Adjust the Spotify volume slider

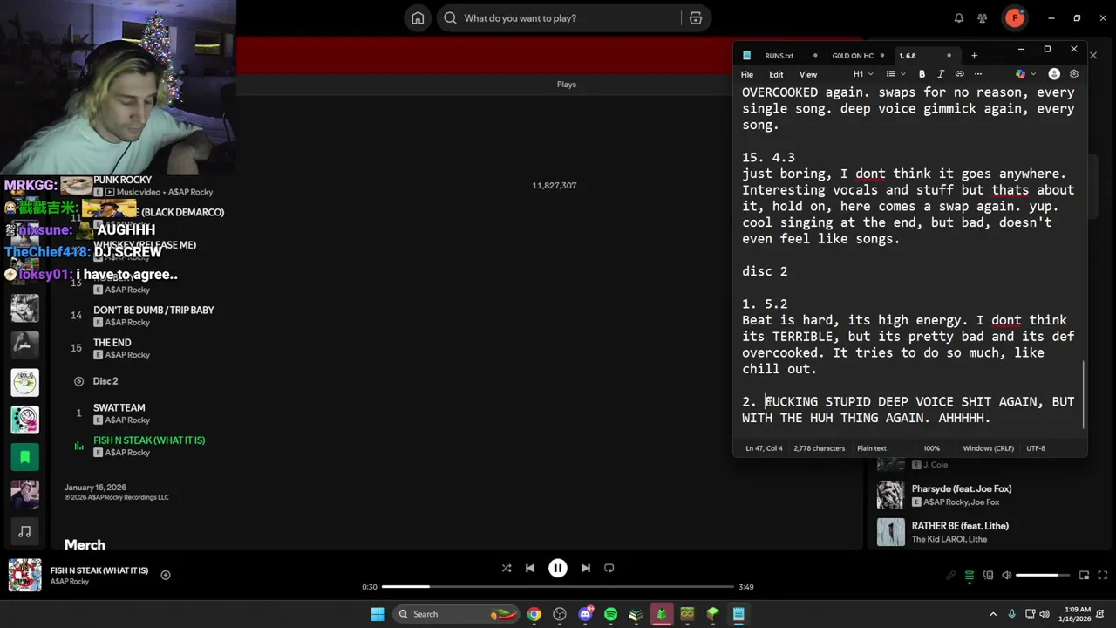pos(1042,575)
